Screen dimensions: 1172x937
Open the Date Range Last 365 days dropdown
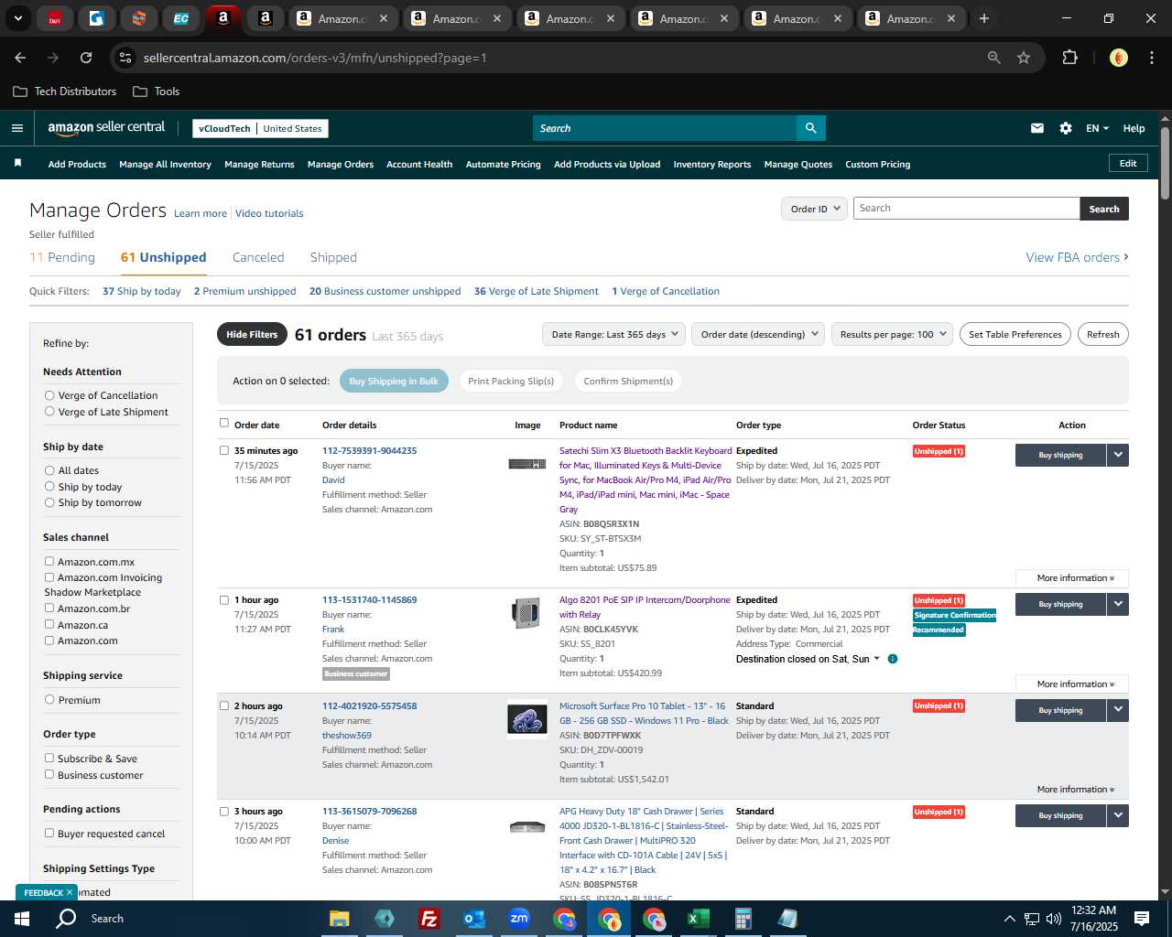(614, 334)
